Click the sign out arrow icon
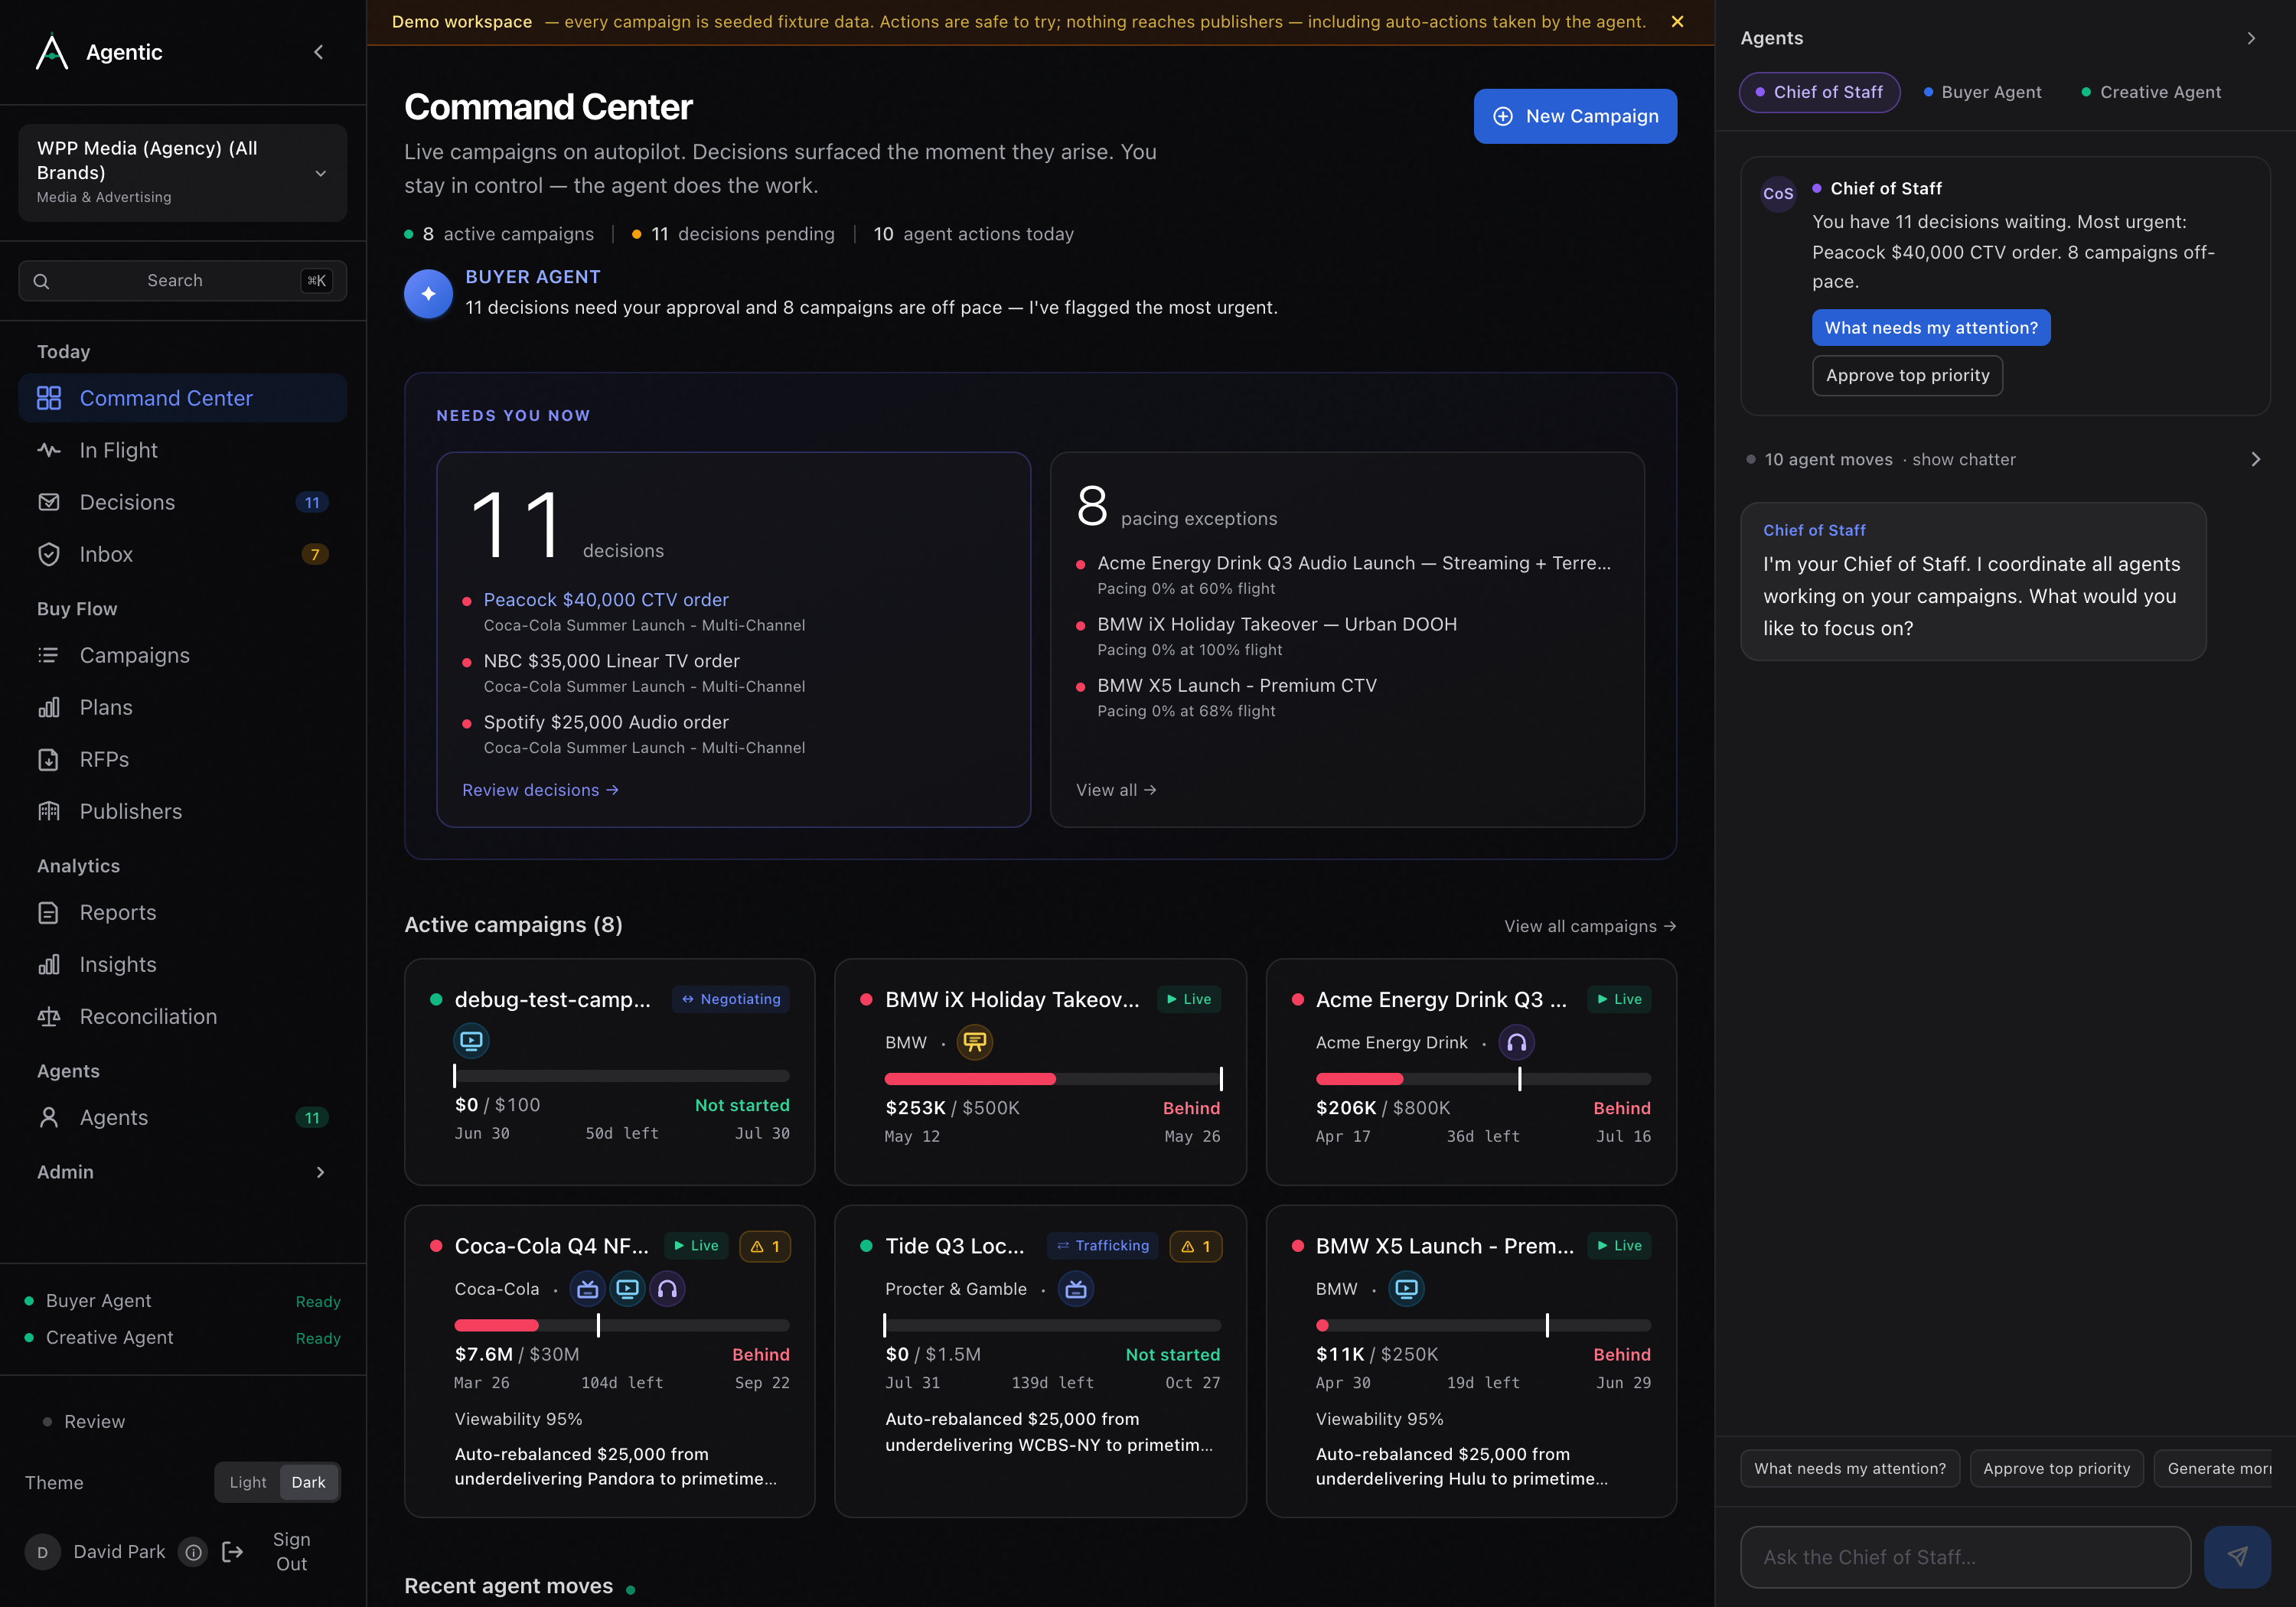The height and width of the screenshot is (1607, 2296). [232, 1551]
